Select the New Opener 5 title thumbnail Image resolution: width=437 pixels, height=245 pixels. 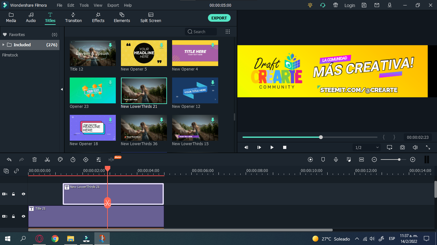tap(144, 53)
